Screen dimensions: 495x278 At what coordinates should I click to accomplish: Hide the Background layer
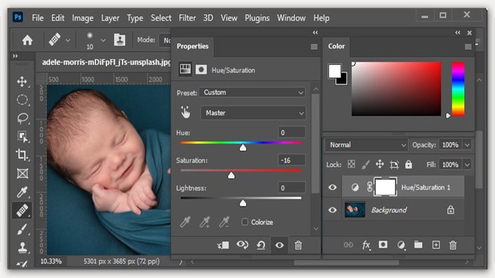332,210
